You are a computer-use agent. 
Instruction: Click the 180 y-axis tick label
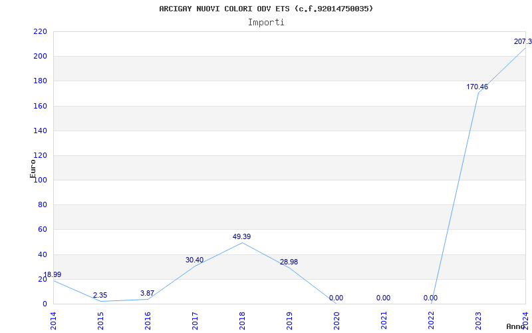[40, 81]
